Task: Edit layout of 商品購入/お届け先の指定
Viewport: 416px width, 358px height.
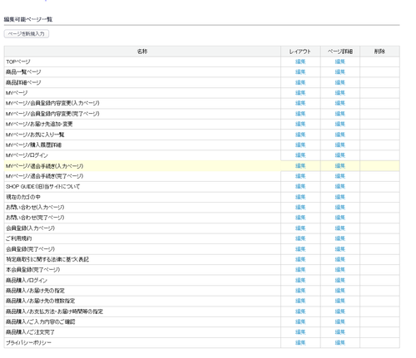Action: [300, 291]
